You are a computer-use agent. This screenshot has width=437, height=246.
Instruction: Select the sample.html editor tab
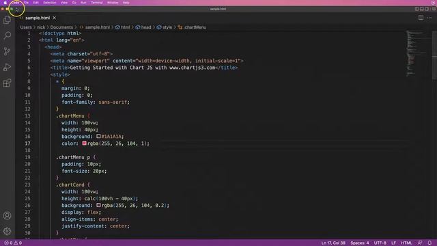click(38, 18)
